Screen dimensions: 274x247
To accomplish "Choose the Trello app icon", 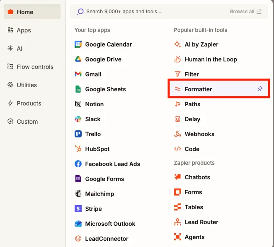I will coord(78,134).
